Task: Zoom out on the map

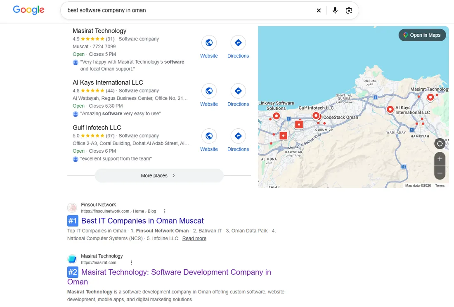Action: coord(440,173)
